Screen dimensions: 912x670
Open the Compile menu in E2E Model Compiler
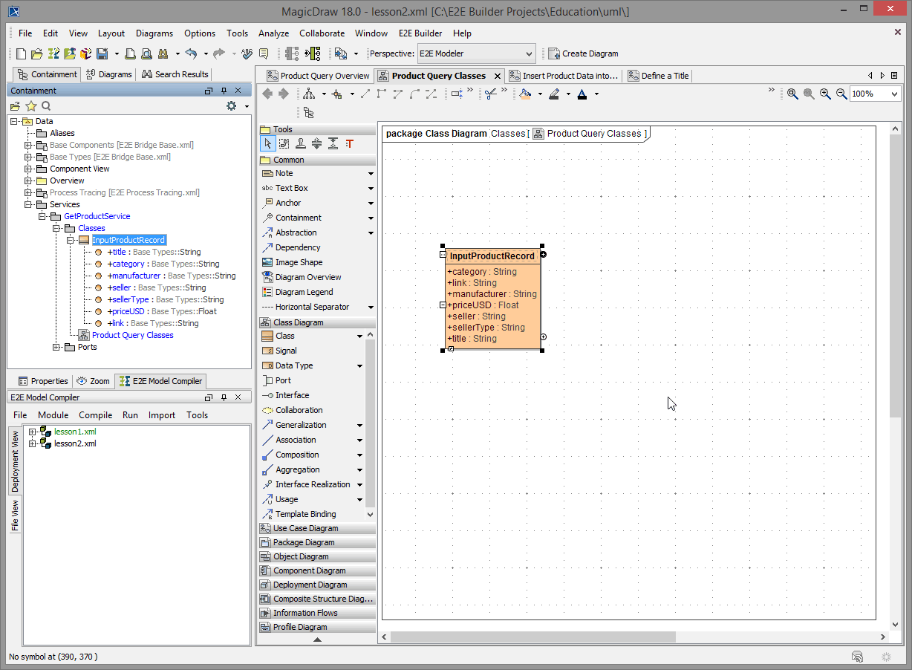(95, 415)
